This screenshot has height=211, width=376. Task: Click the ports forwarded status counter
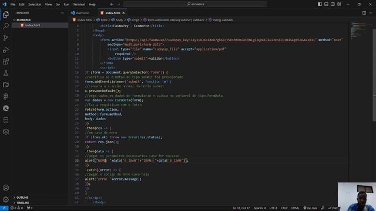[30, 208]
